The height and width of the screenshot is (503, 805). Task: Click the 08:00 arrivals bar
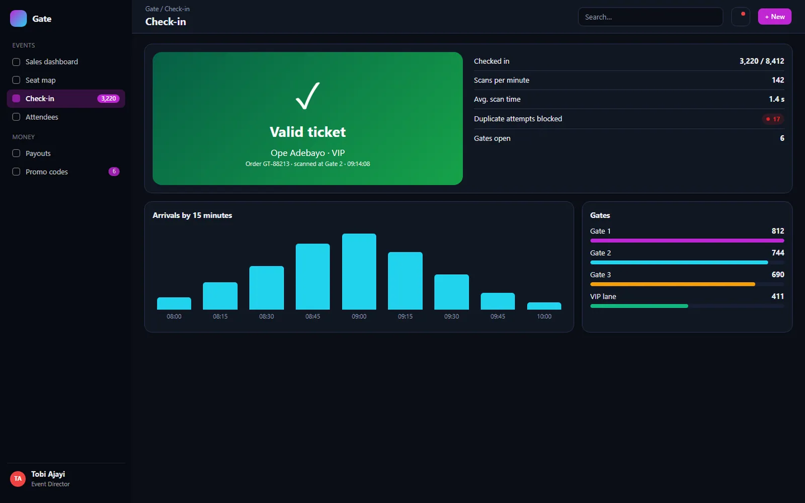(x=174, y=303)
